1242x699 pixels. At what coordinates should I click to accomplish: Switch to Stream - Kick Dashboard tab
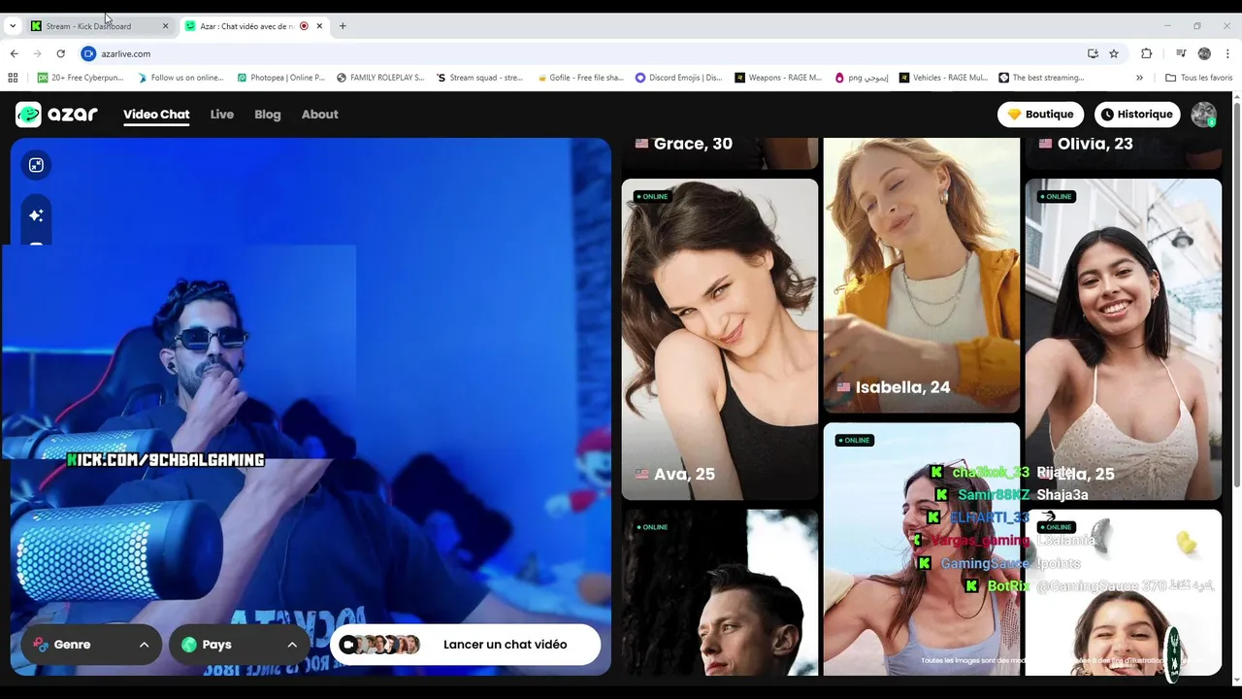pos(99,26)
